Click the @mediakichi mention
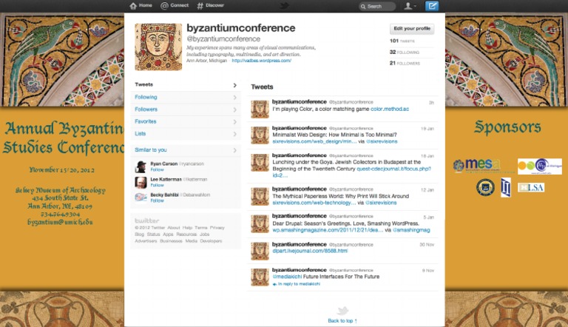 287,277
